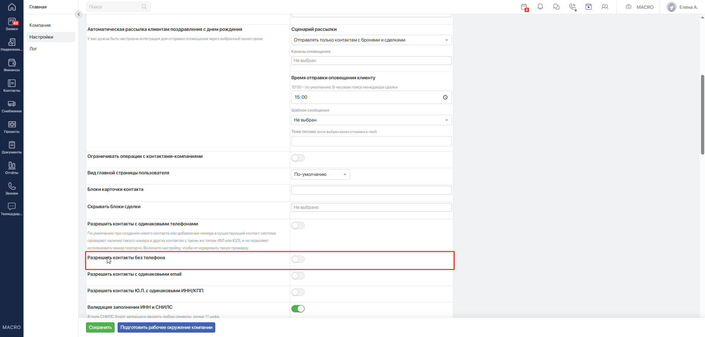Toggle Ограничивать операции с контактами-компаниями

(298, 158)
